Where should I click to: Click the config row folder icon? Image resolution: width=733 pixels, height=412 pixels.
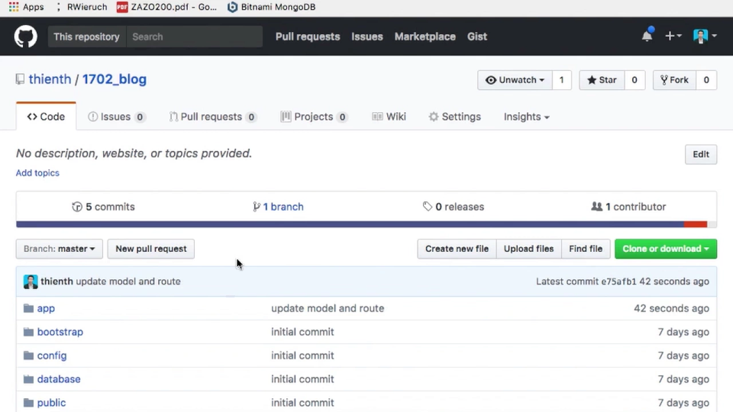click(29, 355)
